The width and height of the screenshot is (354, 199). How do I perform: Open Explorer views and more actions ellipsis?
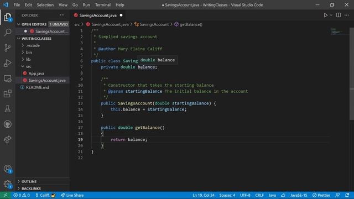pyautogui.click(x=62, y=15)
